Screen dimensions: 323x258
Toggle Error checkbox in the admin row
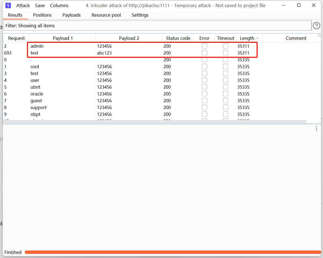click(205, 46)
